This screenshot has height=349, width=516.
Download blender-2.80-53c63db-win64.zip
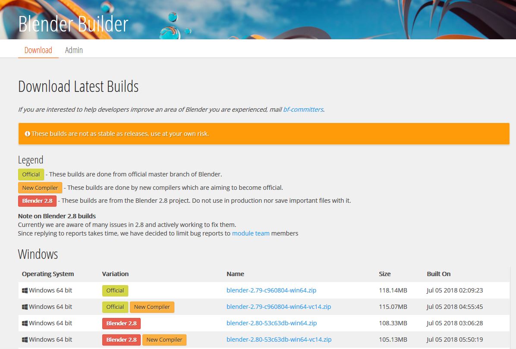point(271,323)
